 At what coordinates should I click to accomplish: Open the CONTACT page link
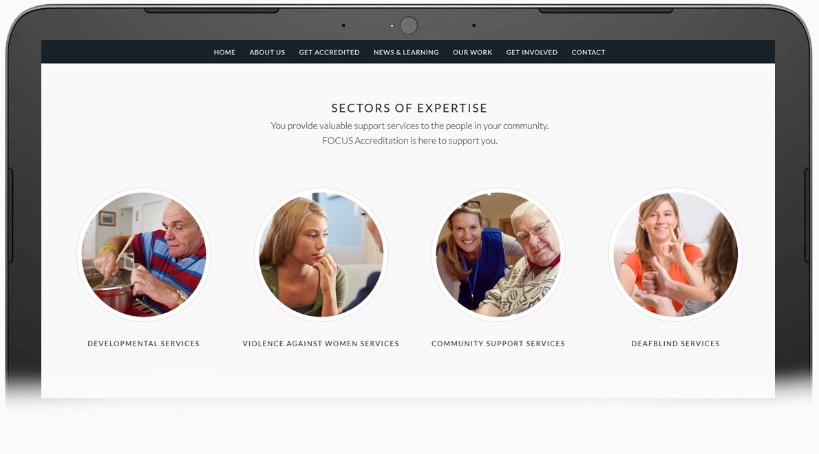click(x=588, y=53)
